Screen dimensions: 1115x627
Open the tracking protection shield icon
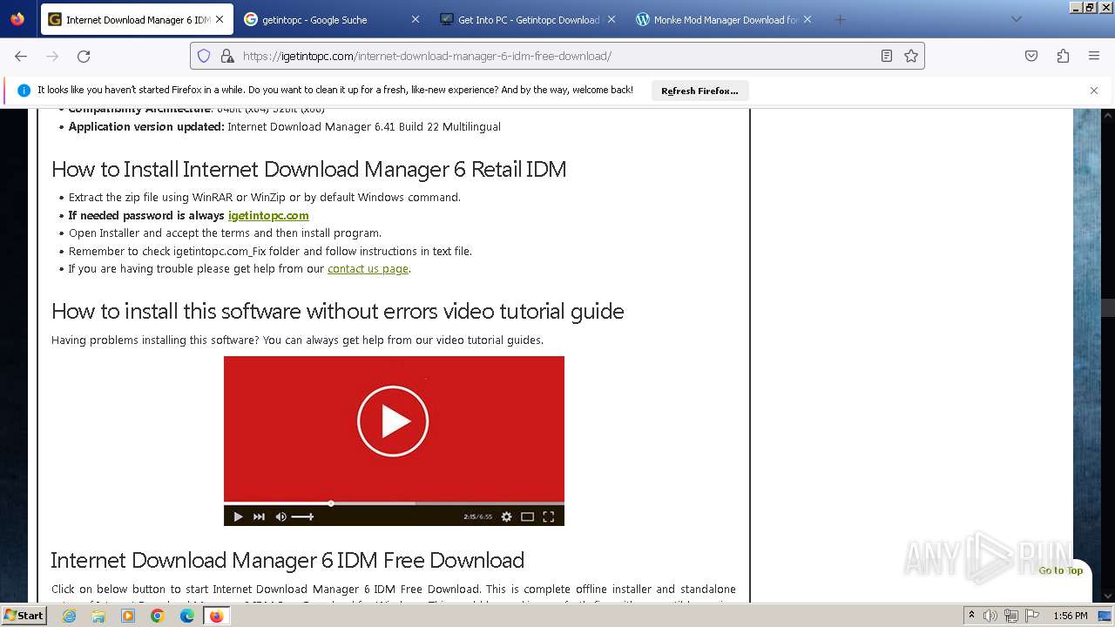coord(204,56)
